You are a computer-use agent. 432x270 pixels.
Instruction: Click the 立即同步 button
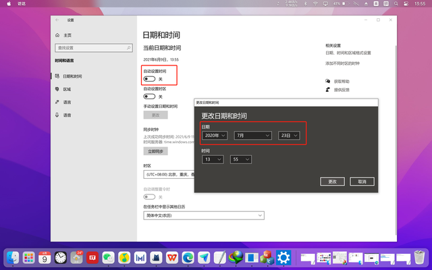tap(156, 151)
